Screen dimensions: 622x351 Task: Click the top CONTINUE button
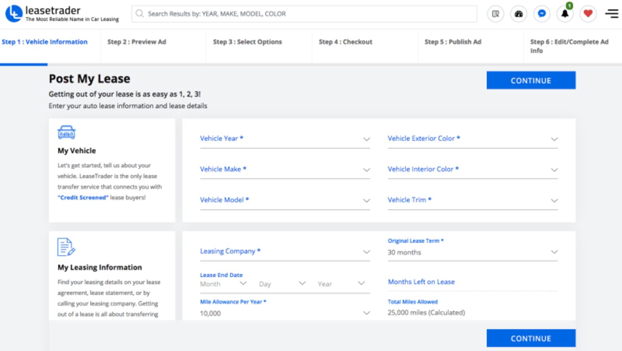tap(531, 80)
